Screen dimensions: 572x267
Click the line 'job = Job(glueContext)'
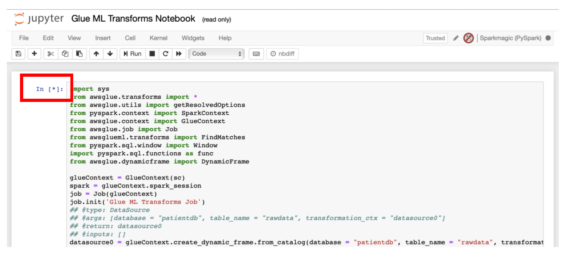[x=114, y=194]
